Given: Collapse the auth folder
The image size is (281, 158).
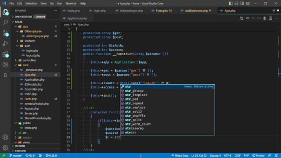Looking at the screenshot, I should [x=27, y=46].
